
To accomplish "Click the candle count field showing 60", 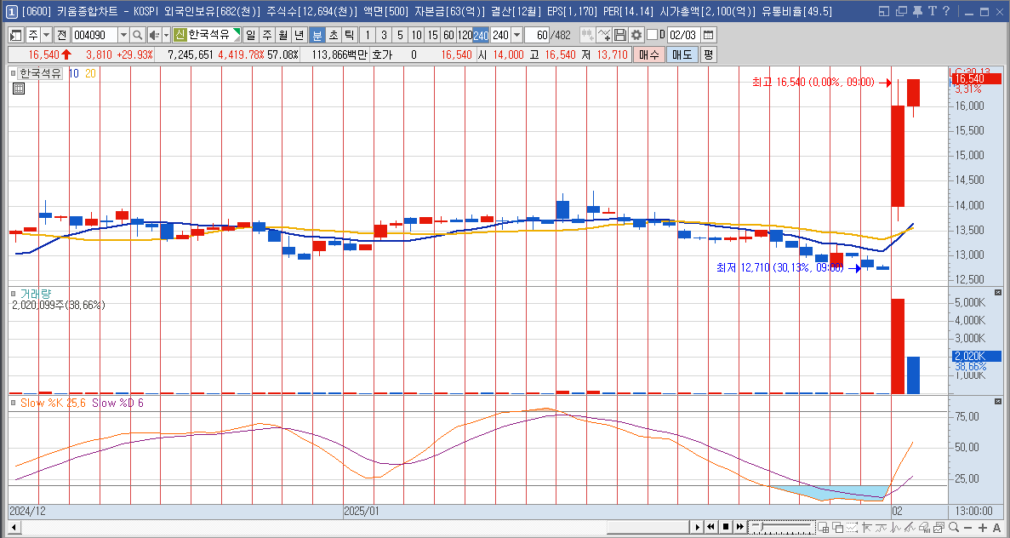I will [537, 35].
